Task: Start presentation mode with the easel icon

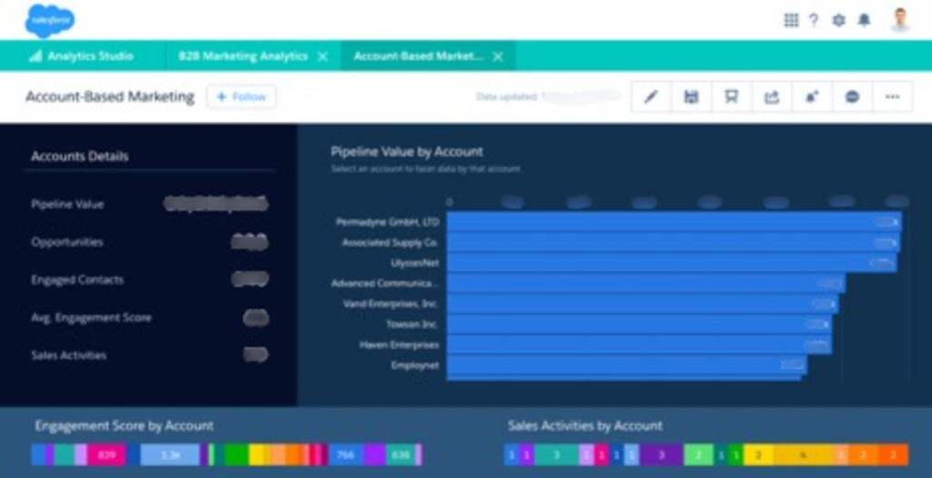Action: pos(732,97)
